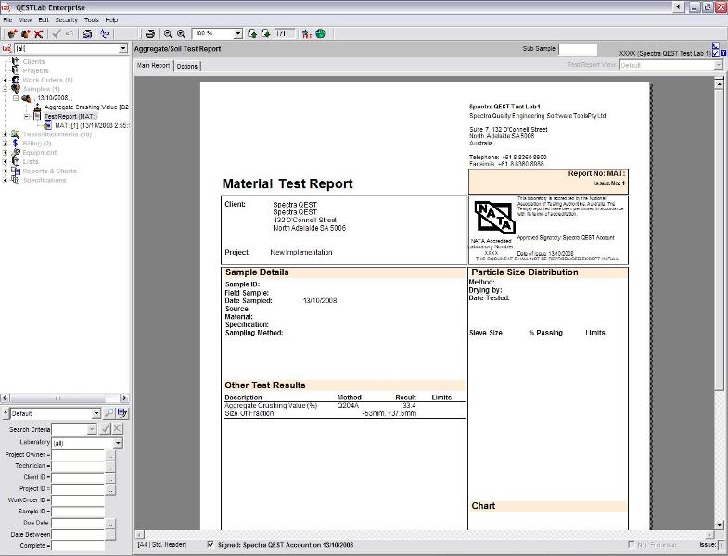Click the Sub Sample input field
This screenshot has width=728, height=556.
coord(578,49)
